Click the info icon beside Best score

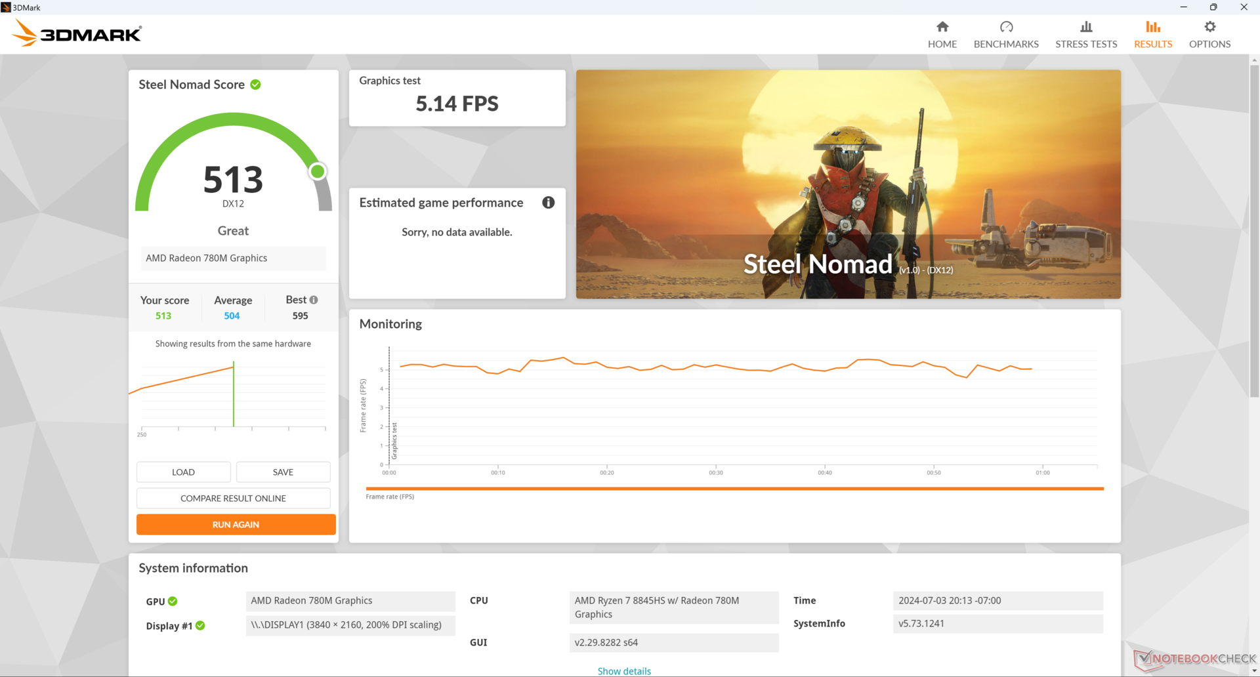[314, 300]
